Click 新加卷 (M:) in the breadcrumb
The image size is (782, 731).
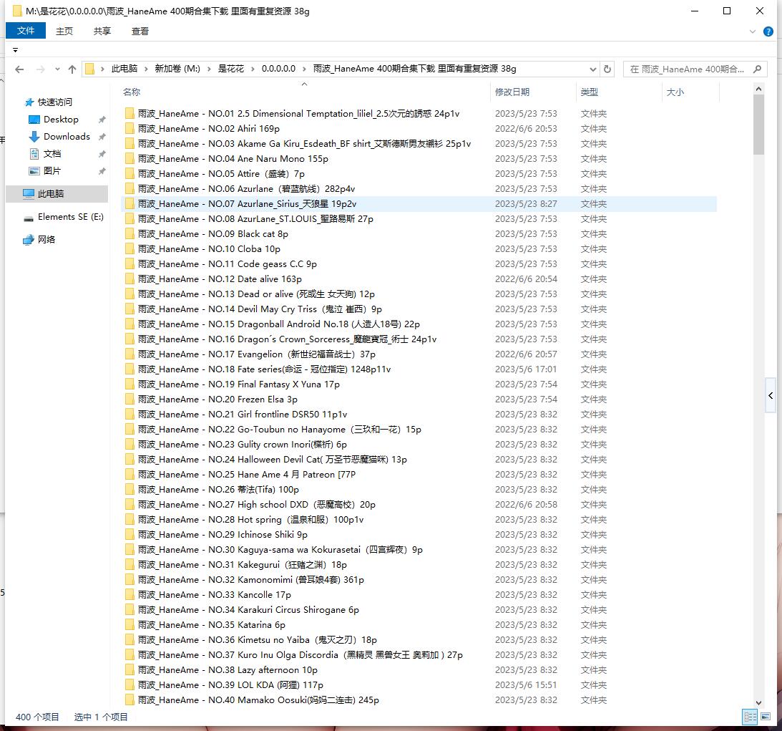pyautogui.click(x=177, y=69)
